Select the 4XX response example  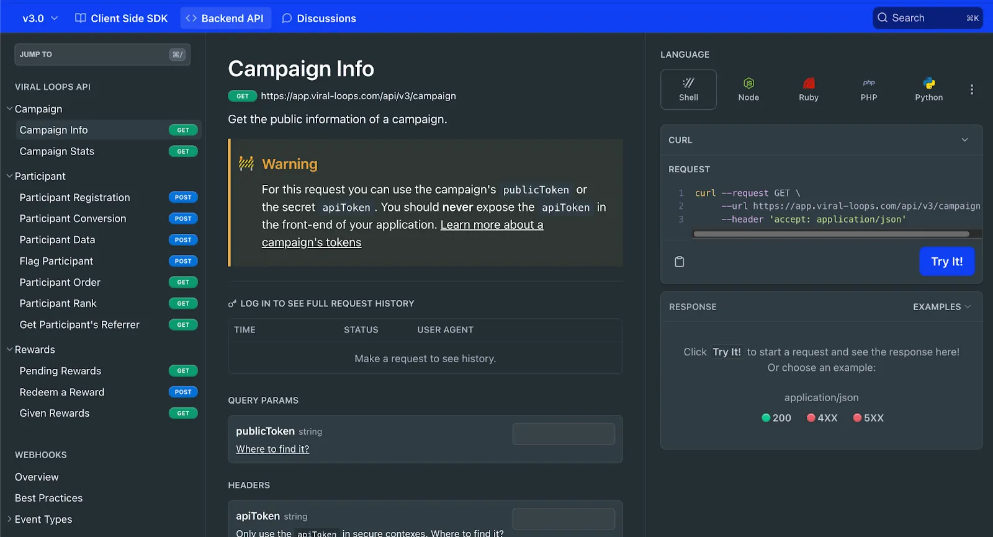click(822, 418)
